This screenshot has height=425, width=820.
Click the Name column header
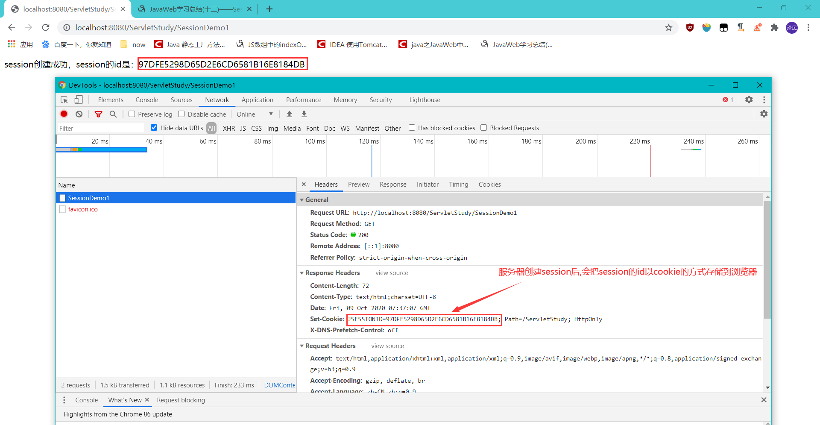[176, 185]
